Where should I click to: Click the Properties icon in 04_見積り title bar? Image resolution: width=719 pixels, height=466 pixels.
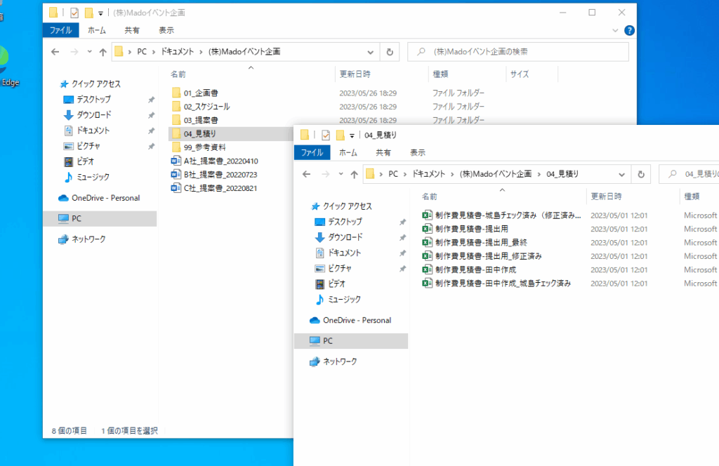coord(325,135)
